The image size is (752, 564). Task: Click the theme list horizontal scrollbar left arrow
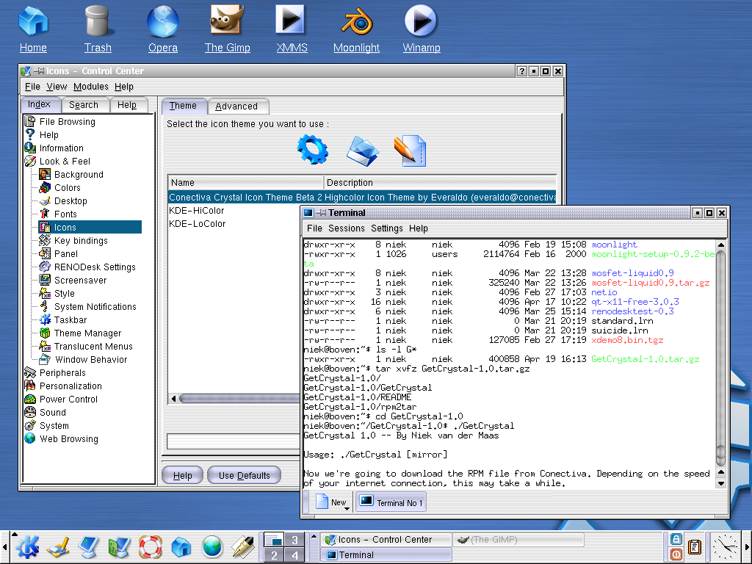tap(173, 399)
